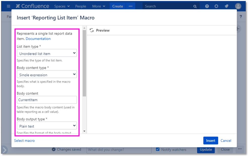Image resolution: width=249 pixels, height=157 pixels.
Task: Open the List item type dropdown
Action: click(47, 53)
